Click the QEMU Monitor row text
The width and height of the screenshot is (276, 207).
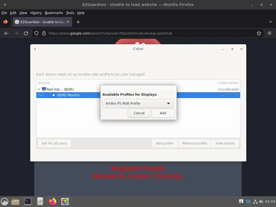pos(68,95)
